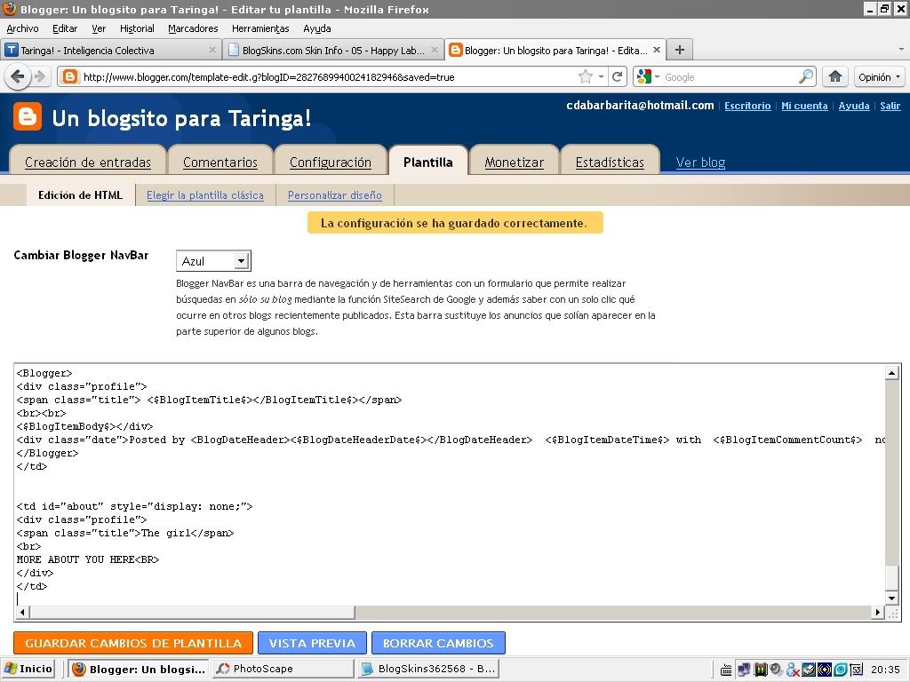Screen dimensions: 910x682
Task: Click the Firefox back arrow button
Action: tap(18, 76)
